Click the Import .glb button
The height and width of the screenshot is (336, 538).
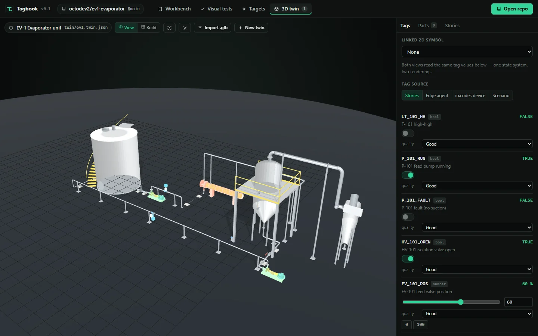[213, 28]
